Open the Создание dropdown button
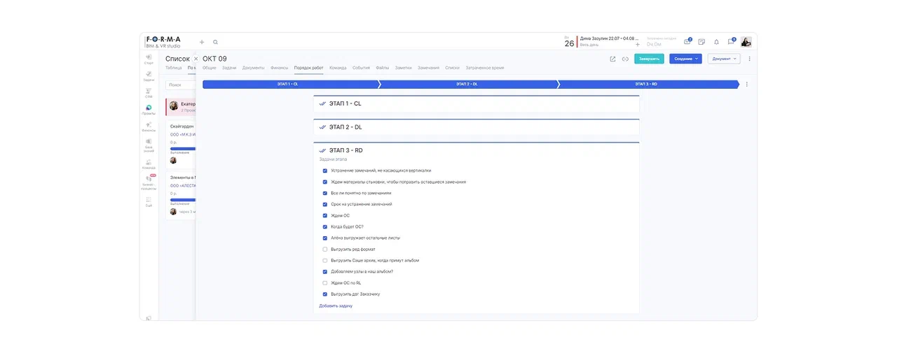The height and width of the screenshot is (353, 897). pyautogui.click(x=685, y=59)
